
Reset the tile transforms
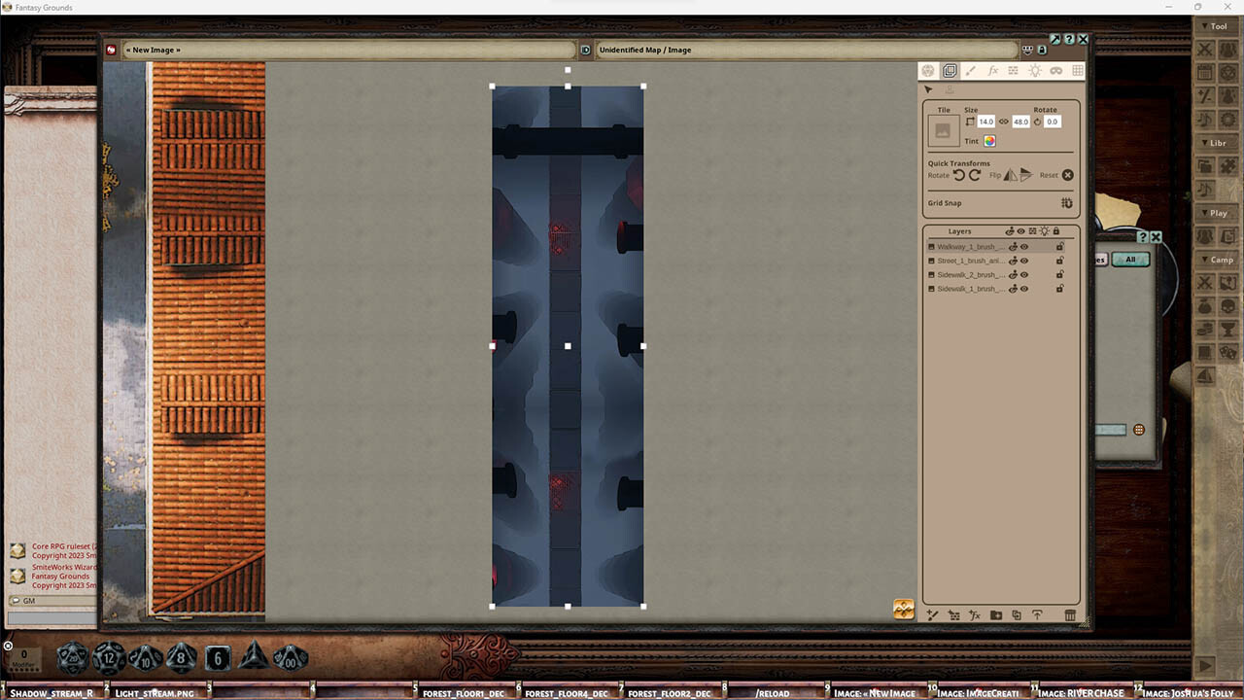1067,175
